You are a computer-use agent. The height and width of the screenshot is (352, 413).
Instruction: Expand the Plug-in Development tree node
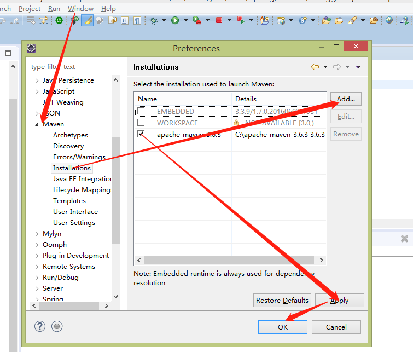click(37, 256)
